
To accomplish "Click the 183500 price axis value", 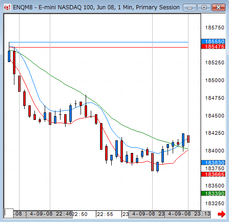I will pos(215,186).
